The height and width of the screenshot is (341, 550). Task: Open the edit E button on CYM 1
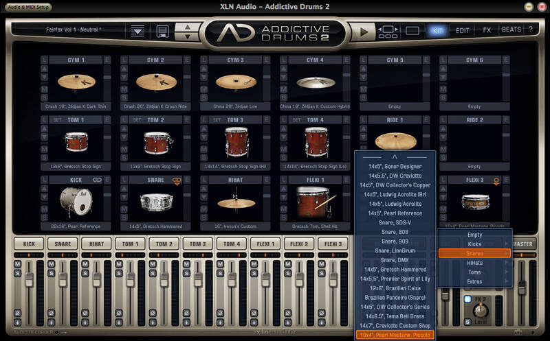point(107,60)
